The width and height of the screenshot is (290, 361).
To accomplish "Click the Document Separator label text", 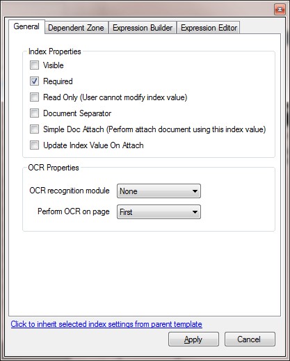I will click(x=77, y=113).
